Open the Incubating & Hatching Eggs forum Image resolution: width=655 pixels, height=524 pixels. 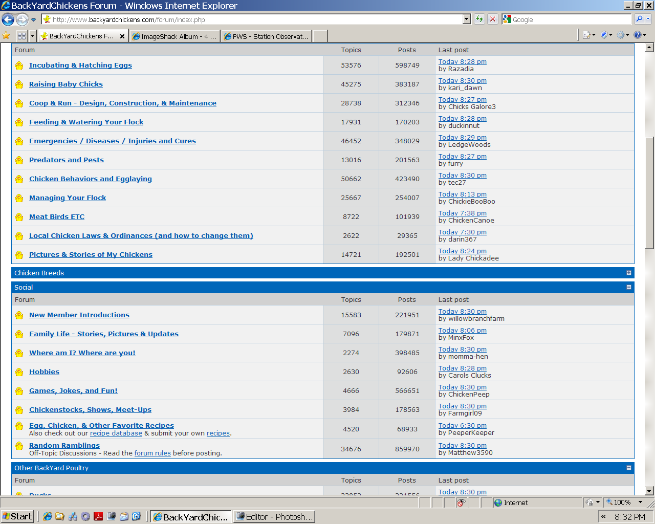[80, 65]
